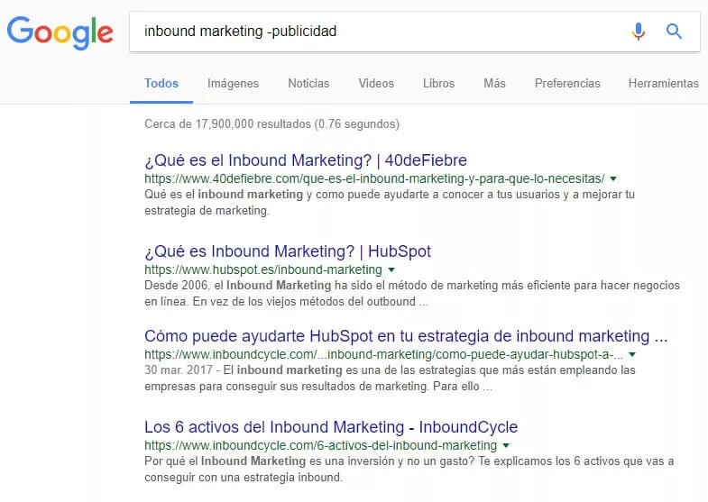The width and height of the screenshot is (708, 502).
Task: Open the Libros tab
Action: 438,84
